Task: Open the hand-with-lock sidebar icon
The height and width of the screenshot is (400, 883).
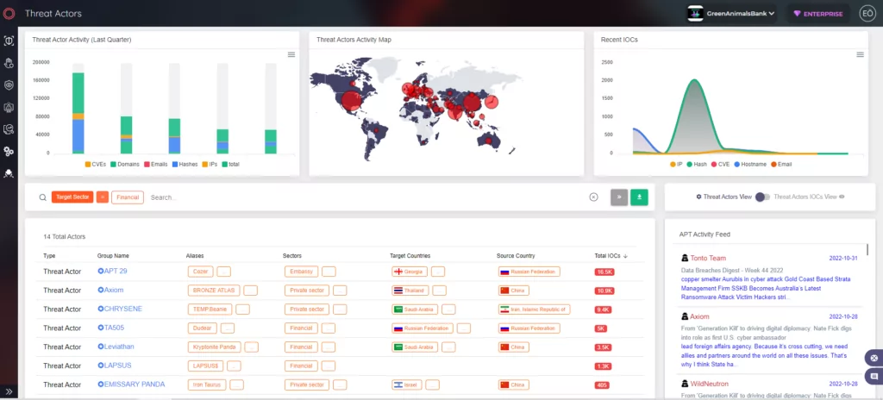Action: pyautogui.click(x=9, y=63)
